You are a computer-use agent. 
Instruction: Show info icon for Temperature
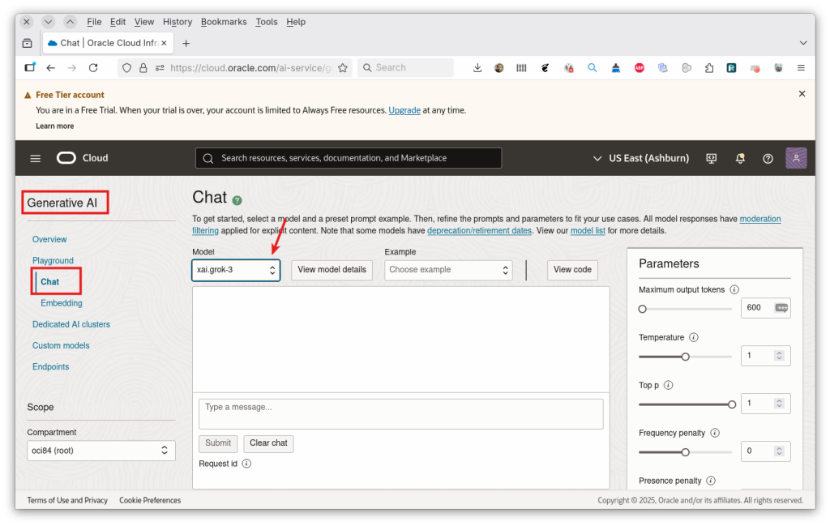tap(694, 337)
